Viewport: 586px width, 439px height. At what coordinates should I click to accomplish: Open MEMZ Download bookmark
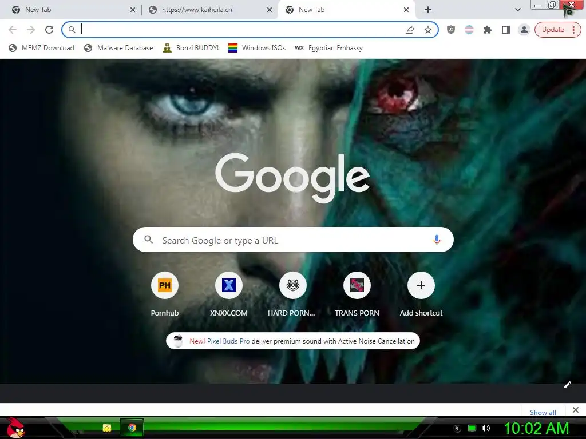point(41,48)
